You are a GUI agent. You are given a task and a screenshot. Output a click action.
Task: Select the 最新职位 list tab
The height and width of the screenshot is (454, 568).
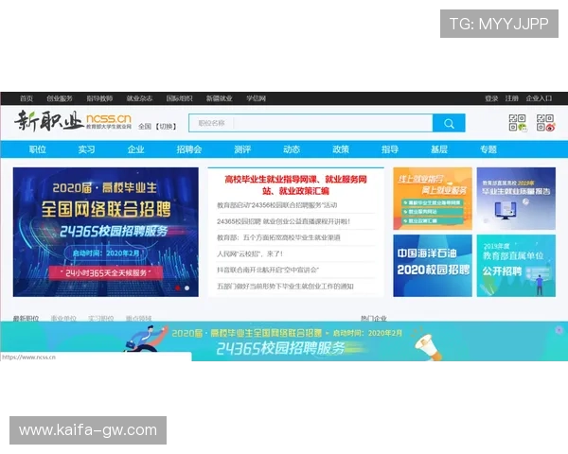click(x=27, y=318)
